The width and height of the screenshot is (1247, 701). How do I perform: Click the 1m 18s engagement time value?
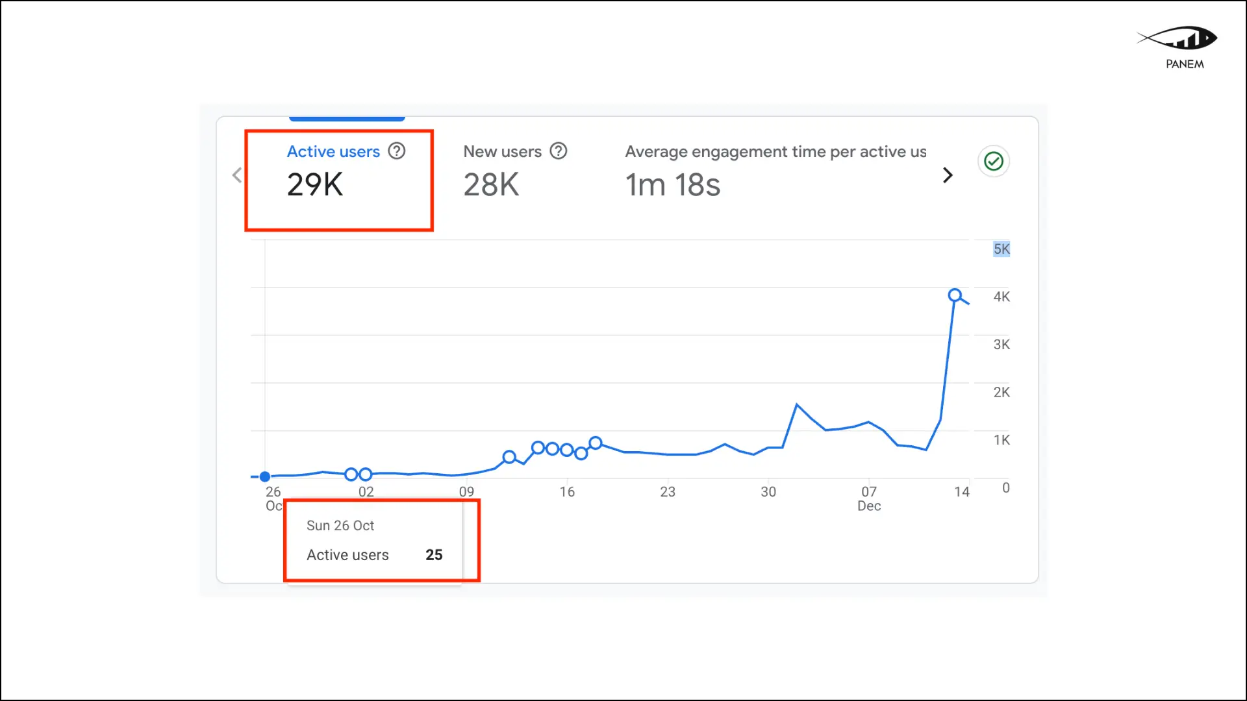[673, 185]
